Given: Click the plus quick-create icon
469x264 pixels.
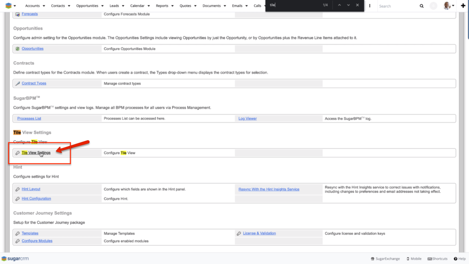Looking at the screenshot, I should tap(463, 5).
